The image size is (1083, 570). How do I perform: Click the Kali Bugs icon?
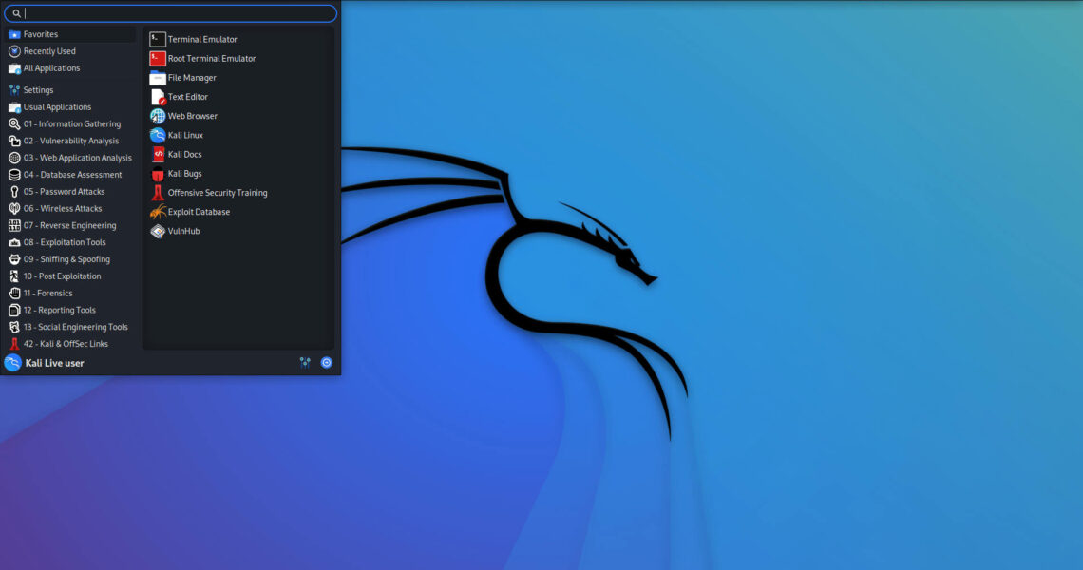pos(158,174)
